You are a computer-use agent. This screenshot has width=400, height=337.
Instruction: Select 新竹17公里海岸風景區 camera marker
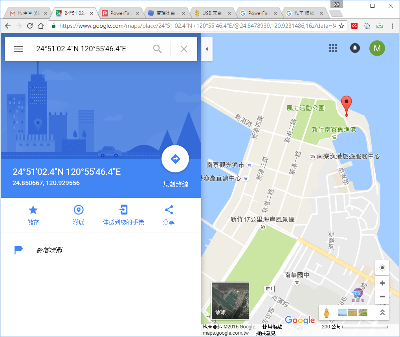pos(263,227)
